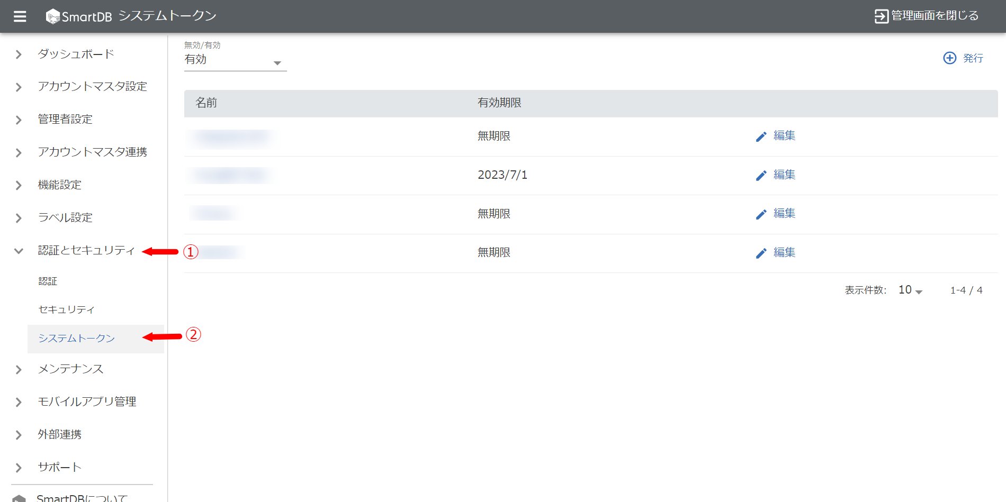1006x502 pixels.
Task: Click pencil icon in the 2023/7/1 row
Action: [761, 176]
